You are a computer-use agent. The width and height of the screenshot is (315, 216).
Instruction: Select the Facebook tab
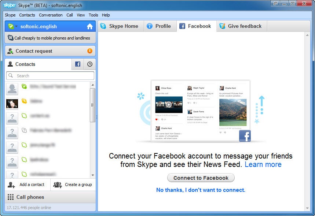click(x=197, y=26)
